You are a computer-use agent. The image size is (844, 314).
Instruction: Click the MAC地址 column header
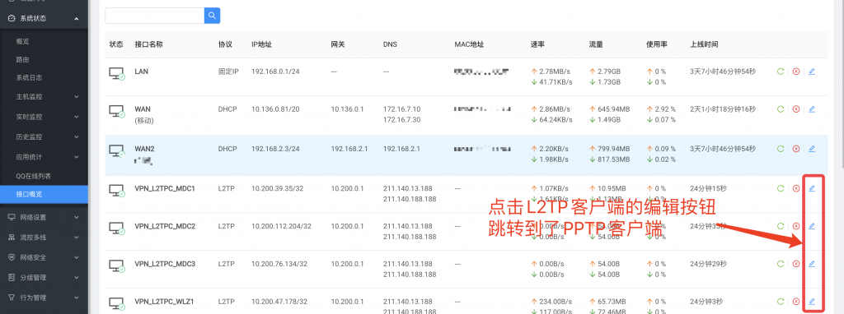(469, 44)
